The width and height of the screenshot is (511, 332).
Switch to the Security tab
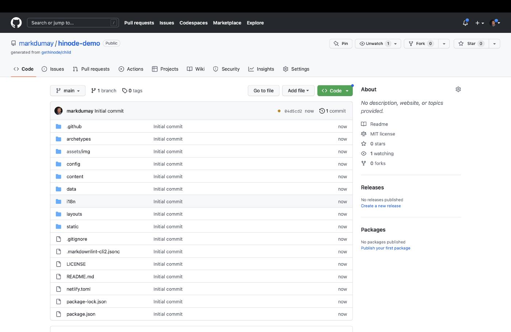click(x=226, y=69)
